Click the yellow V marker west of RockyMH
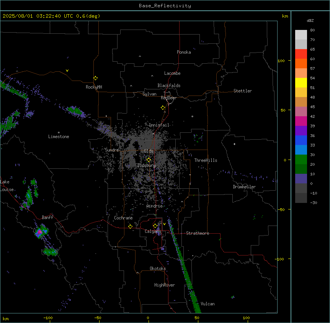Screen dimensions: 330x323 [x=67, y=71]
